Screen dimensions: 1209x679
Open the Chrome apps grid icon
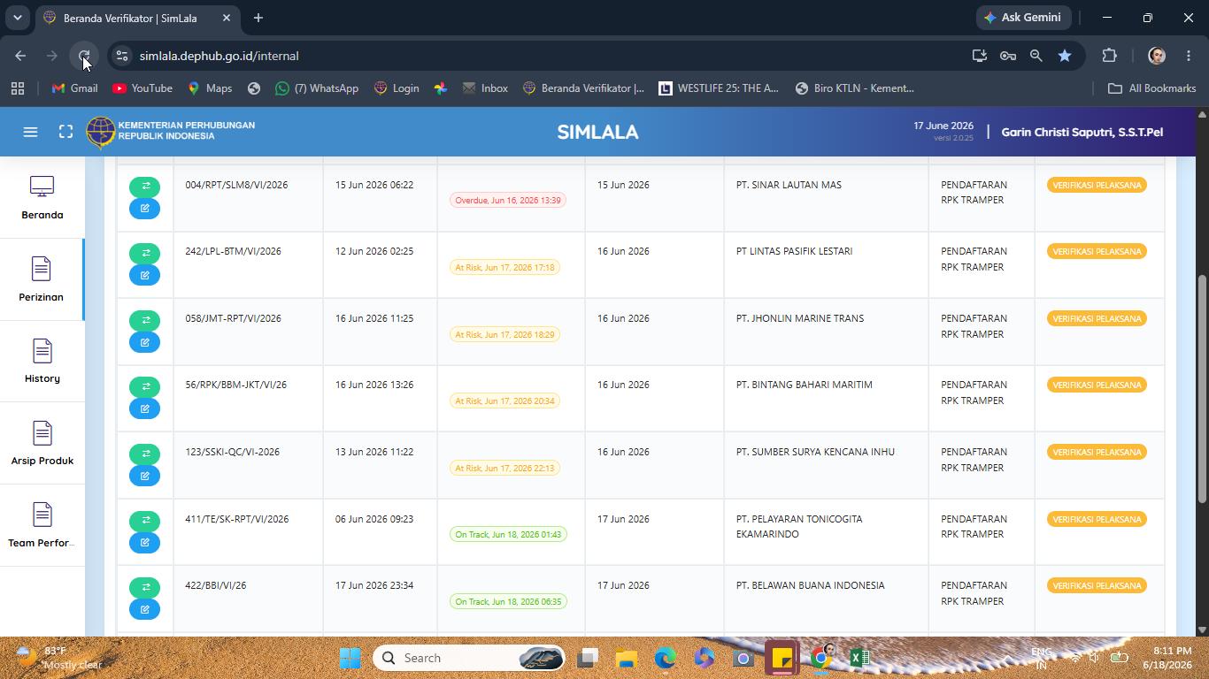click(x=18, y=88)
